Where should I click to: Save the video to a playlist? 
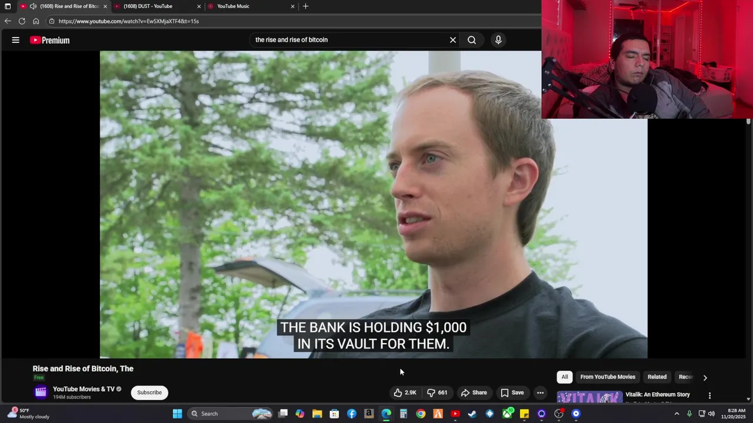512,392
